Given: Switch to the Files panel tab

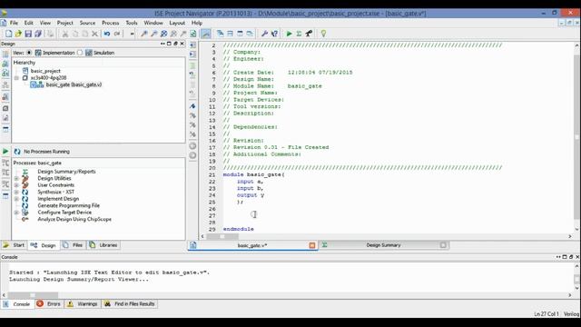Looking at the screenshot, I should [x=73, y=245].
